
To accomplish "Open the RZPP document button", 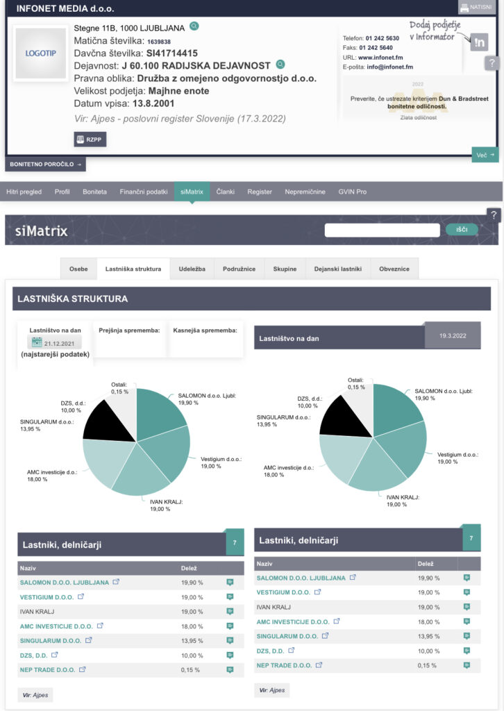I will [x=90, y=139].
